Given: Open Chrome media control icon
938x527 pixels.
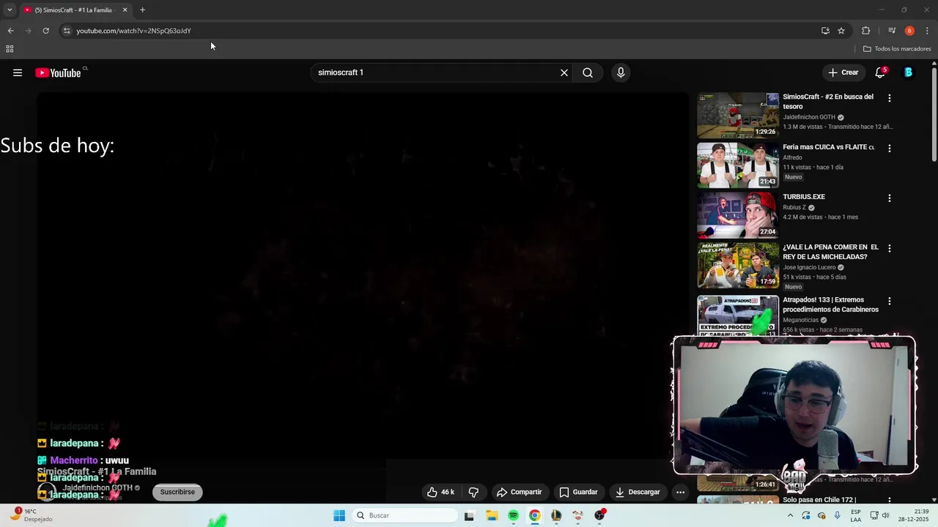Looking at the screenshot, I should click(x=892, y=31).
